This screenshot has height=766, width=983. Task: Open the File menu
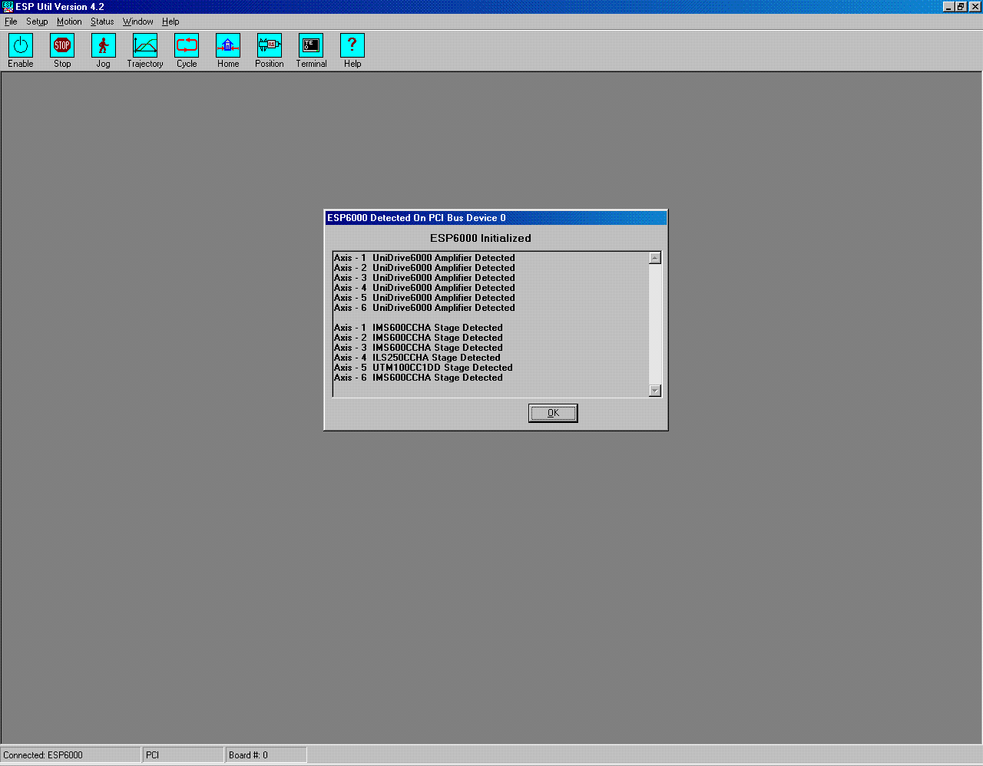tap(11, 21)
